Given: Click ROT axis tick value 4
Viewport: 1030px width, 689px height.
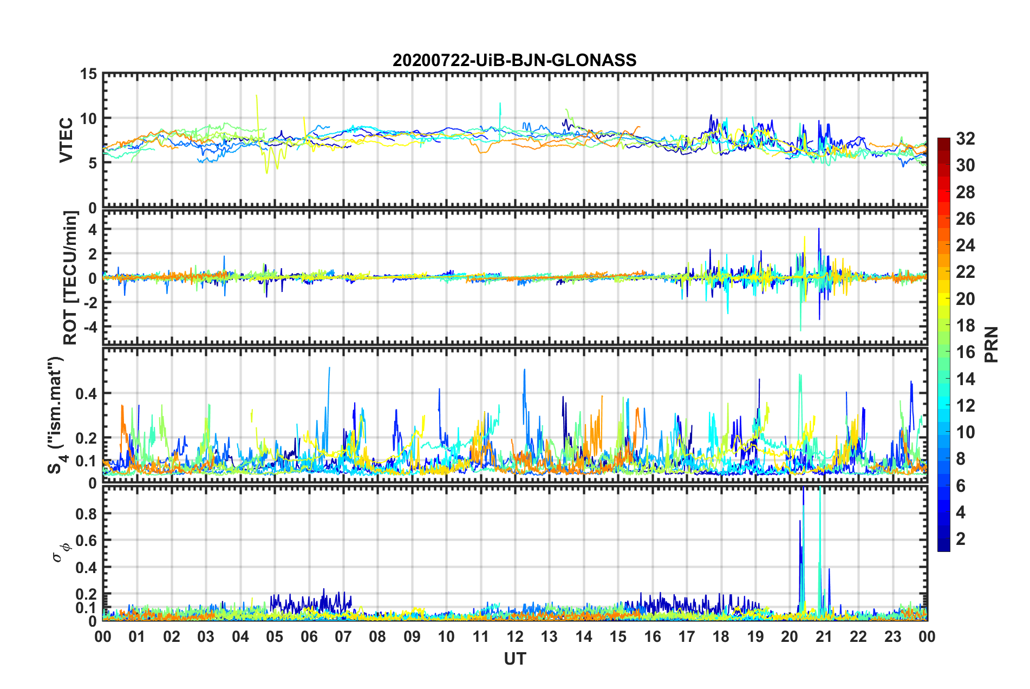Looking at the screenshot, I should (x=93, y=230).
